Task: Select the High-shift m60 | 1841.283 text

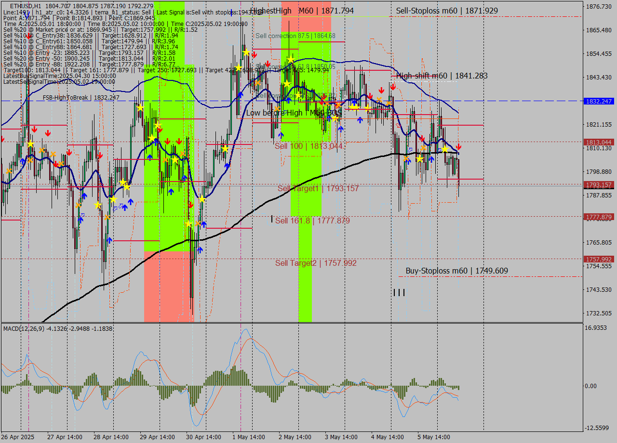Action: point(442,76)
